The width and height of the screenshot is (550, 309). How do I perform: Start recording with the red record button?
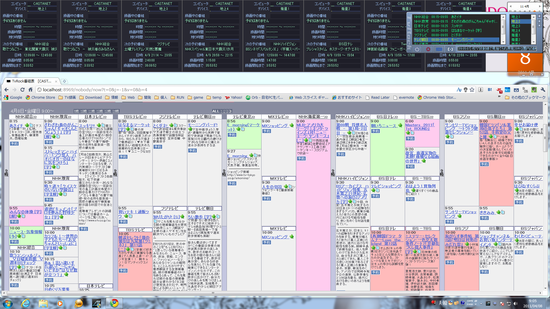[x=428, y=49]
